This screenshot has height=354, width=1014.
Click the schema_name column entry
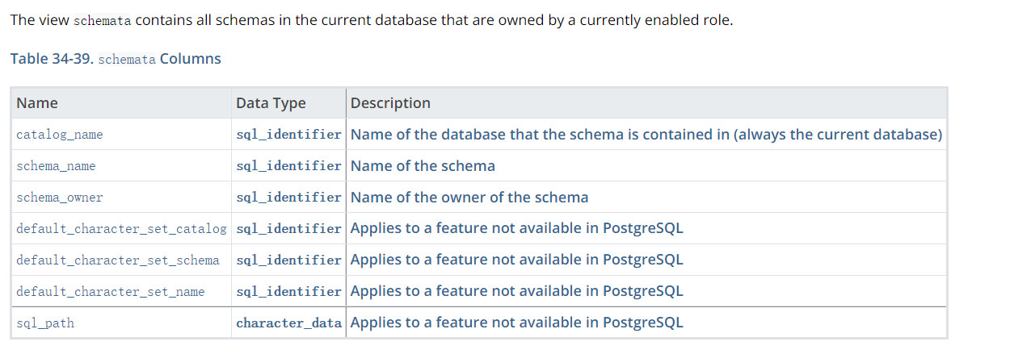click(x=56, y=166)
